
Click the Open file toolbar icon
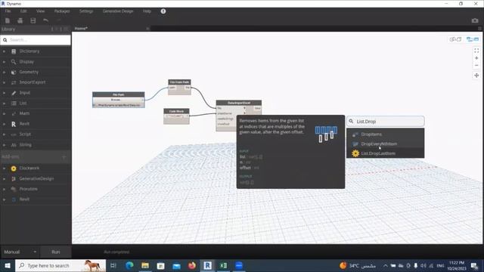click(x=20, y=20)
